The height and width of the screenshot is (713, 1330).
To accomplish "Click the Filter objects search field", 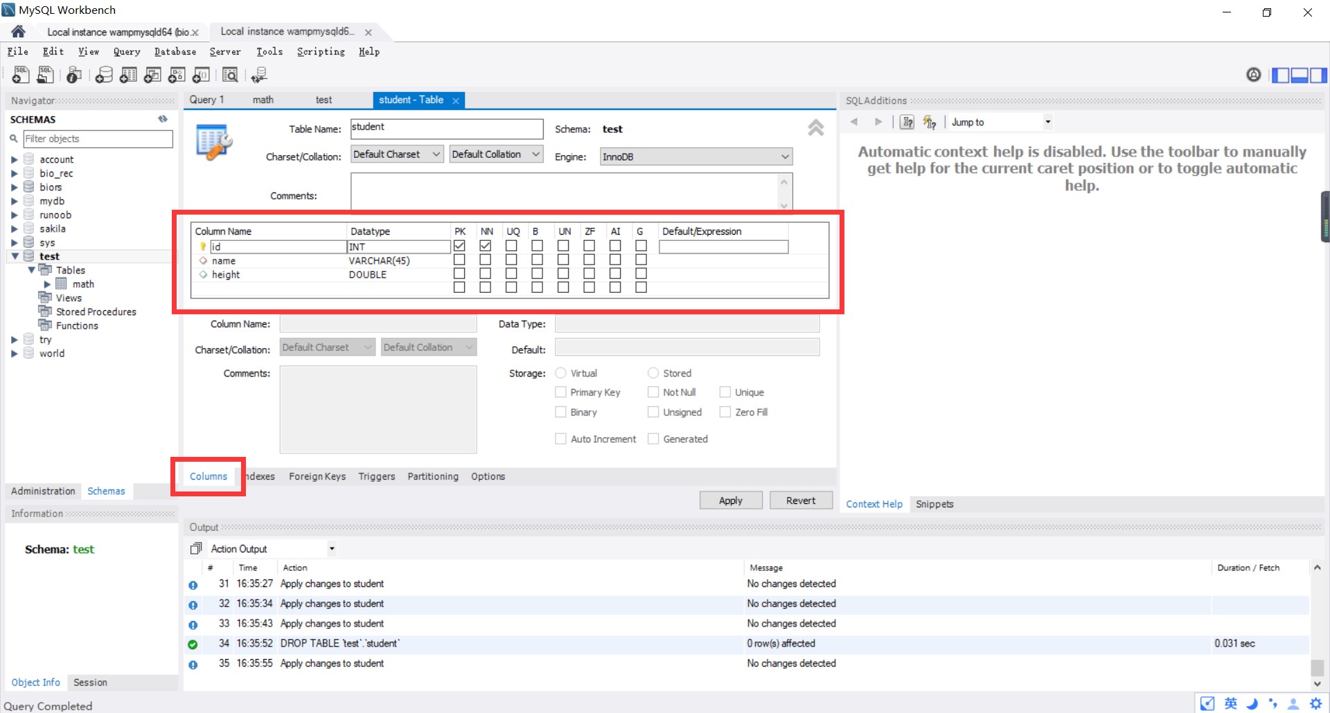I will tap(98, 138).
